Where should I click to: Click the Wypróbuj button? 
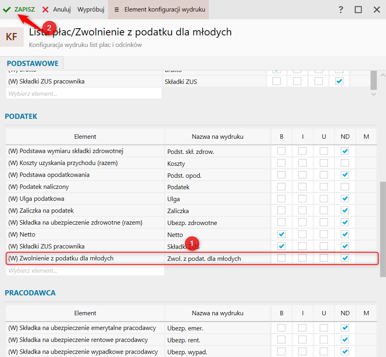(x=91, y=10)
